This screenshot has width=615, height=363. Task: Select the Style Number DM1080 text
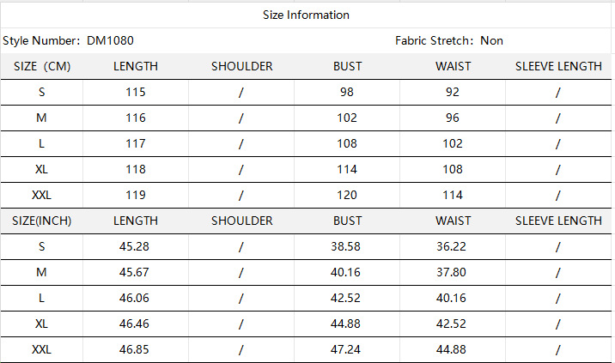68,40
